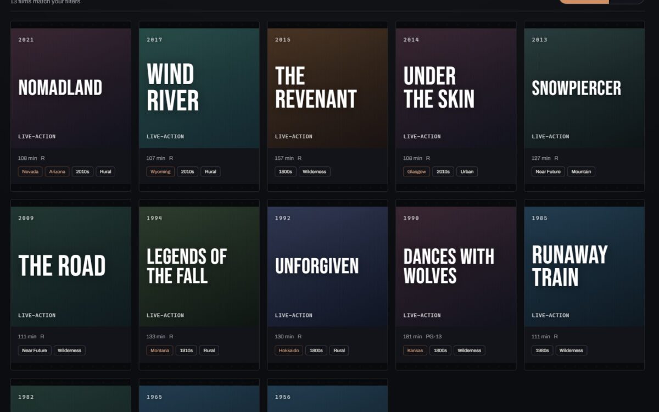Select the Montana location tag
This screenshot has width=659, height=412.
point(160,350)
